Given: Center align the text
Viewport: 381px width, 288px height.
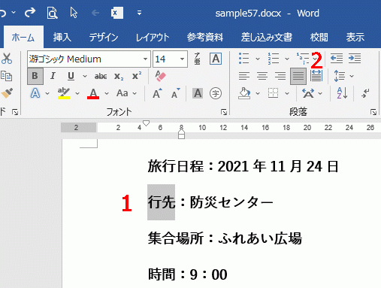Looking at the screenshot, I should click(x=262, y=76).
